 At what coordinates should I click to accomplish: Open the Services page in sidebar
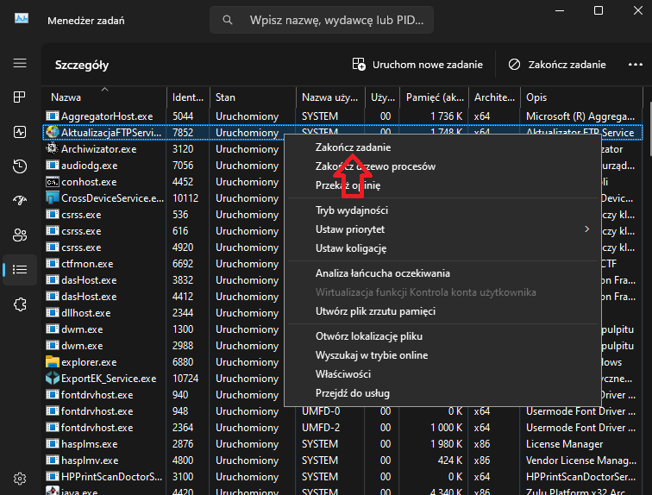click(19, 304)
